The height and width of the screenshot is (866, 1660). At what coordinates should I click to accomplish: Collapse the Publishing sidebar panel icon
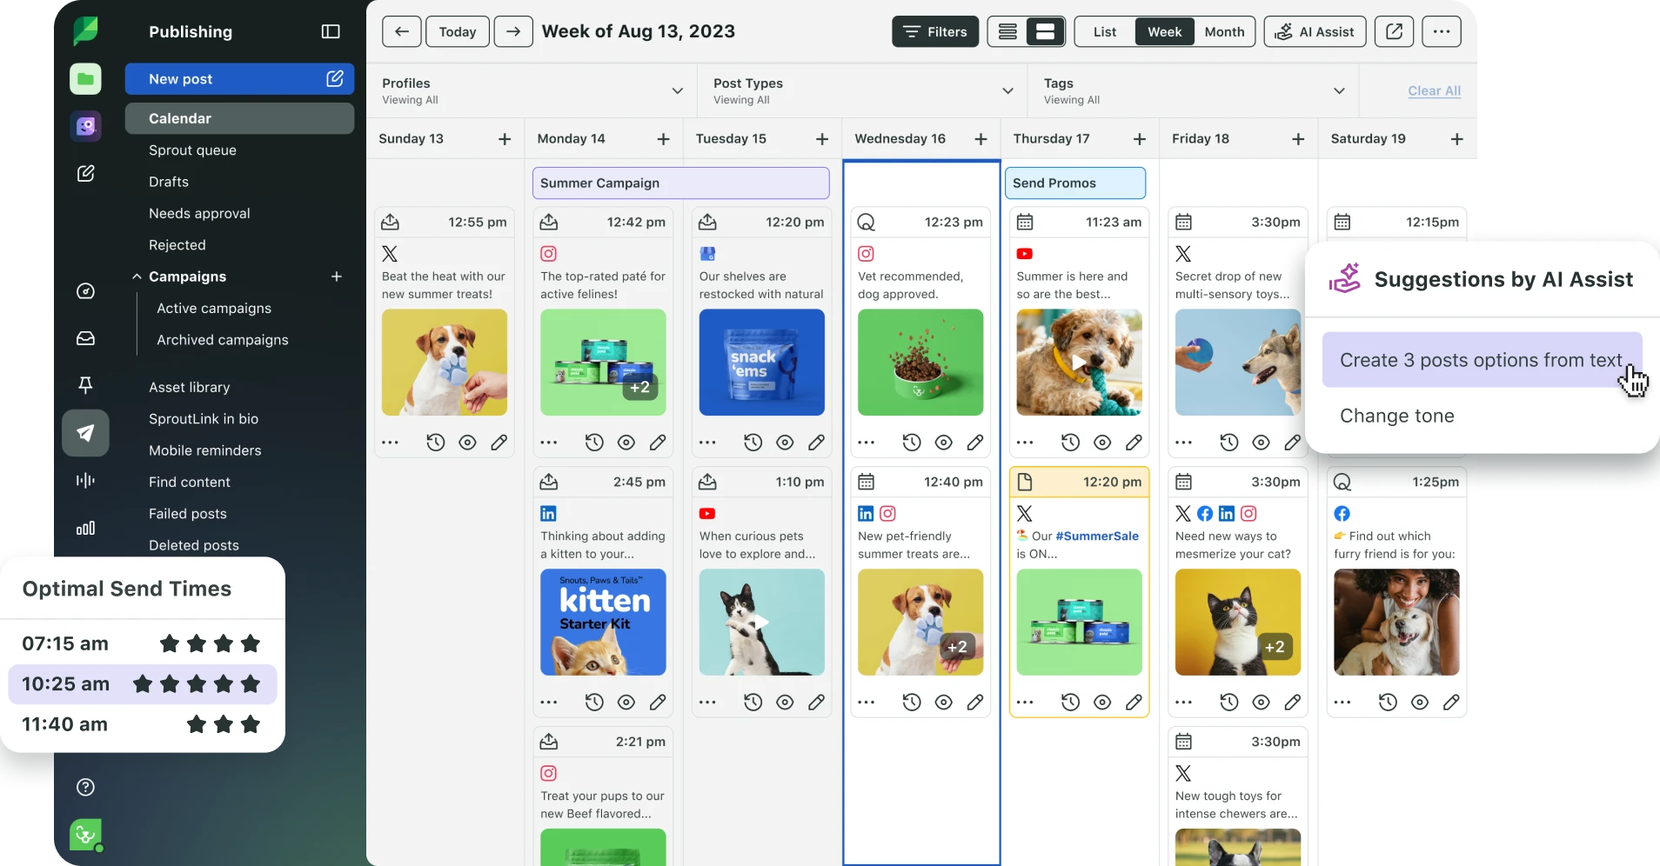(331, 32)
